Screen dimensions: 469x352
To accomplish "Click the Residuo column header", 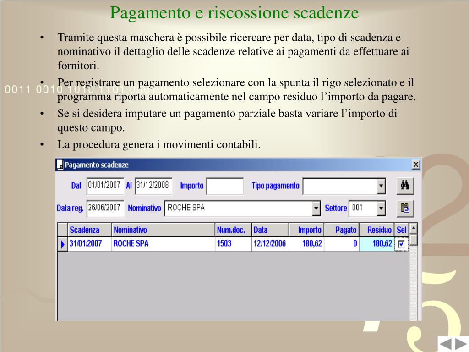I will click(x=377, y=230).
